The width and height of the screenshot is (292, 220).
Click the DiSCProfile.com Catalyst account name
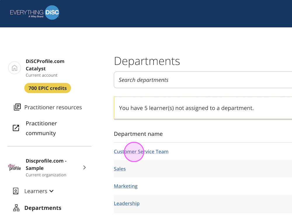(x=45, y=65)
